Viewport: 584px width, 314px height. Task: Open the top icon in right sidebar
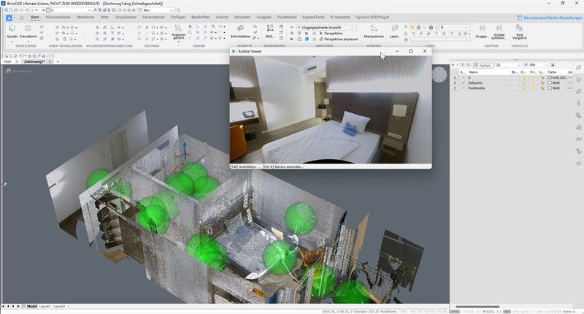(578, 67)
